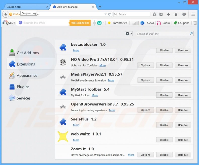Open the downloads arrow icon
Screen dimensions: 199x165
[169, 14]
